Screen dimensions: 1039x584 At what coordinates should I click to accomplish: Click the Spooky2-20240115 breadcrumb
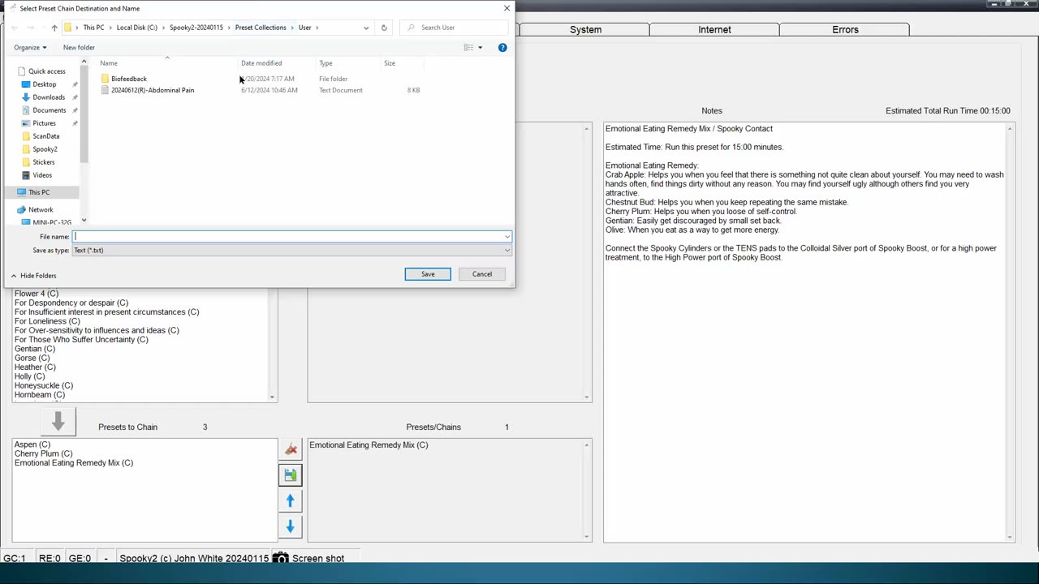[x=196, y=28]
